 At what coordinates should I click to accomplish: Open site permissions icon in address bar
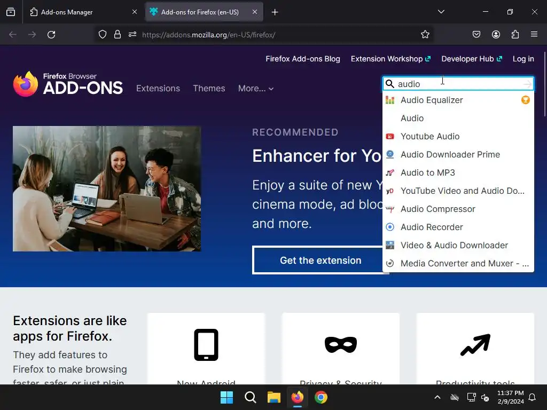[132, 35]
